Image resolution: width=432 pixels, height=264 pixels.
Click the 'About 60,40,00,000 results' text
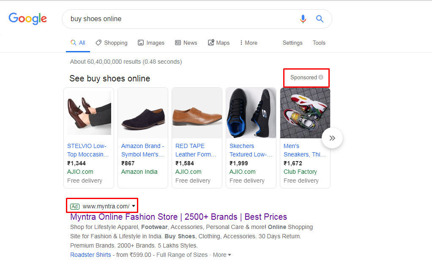(x=126, y=62)
